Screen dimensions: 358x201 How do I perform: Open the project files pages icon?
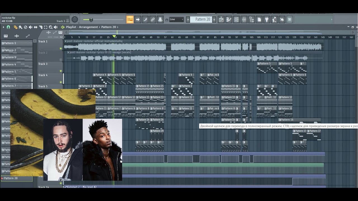[259, 20]
